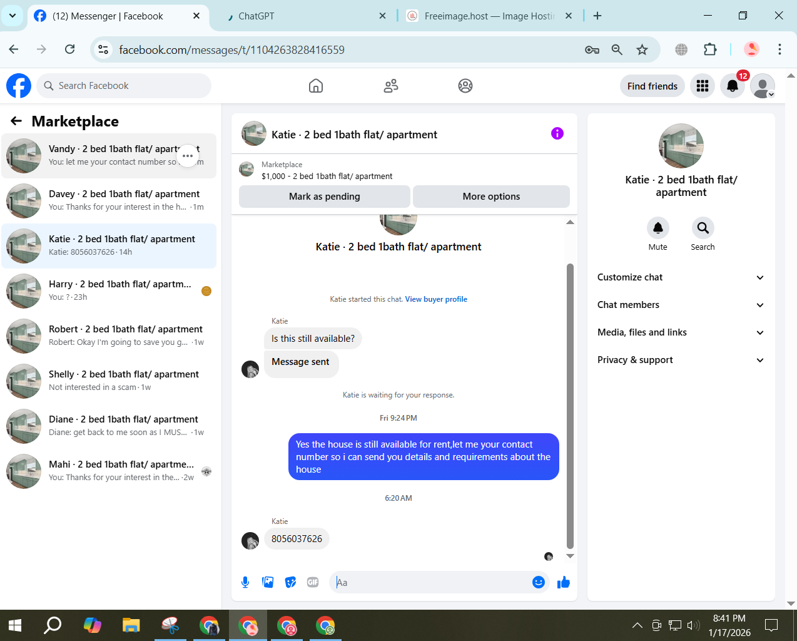
Task: Attach a photo file icon
Action: [x=268, y=582]
